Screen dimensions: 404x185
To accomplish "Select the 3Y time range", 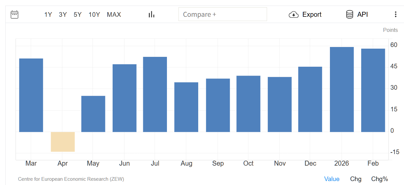I will (x=63, y=14).
